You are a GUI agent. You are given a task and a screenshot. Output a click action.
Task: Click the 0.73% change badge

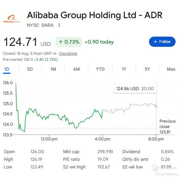pyautogui.click(x=69, y=42)
